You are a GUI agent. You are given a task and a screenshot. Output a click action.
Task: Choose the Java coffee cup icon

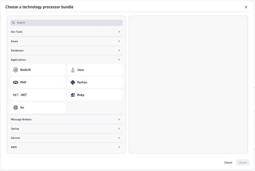[73, 70]
